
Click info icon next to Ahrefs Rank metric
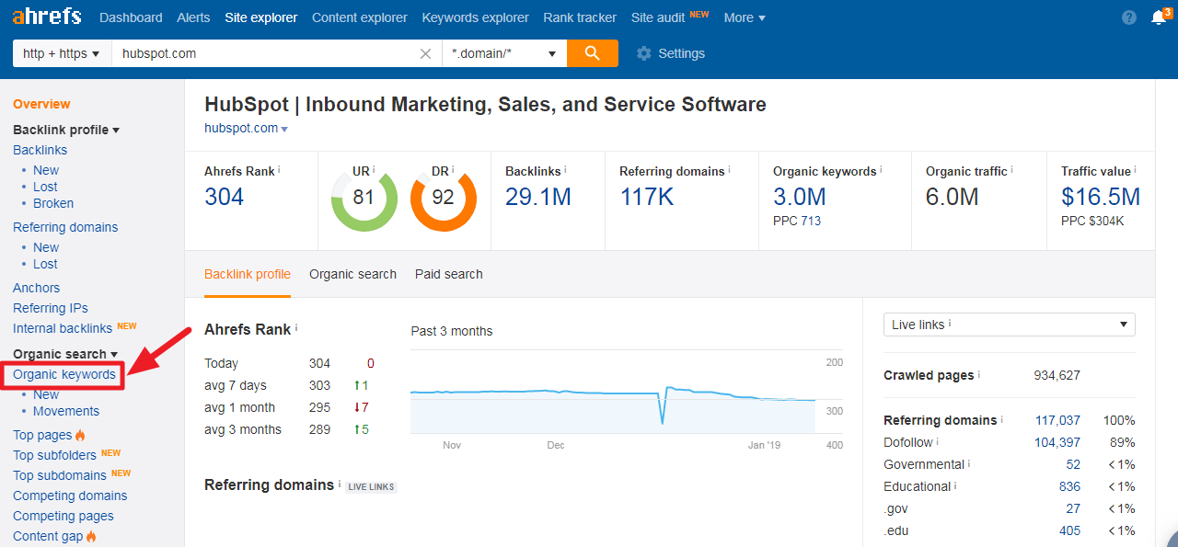[x=279, y=170]
